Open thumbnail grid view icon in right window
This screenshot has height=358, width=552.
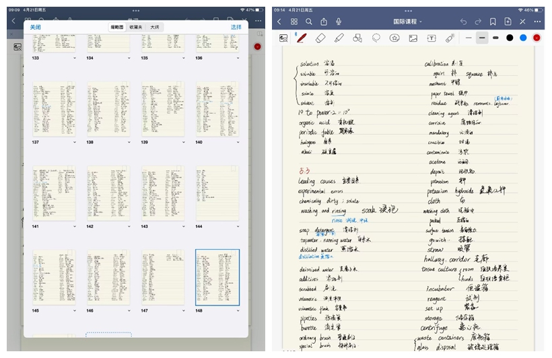click(294, 22)
